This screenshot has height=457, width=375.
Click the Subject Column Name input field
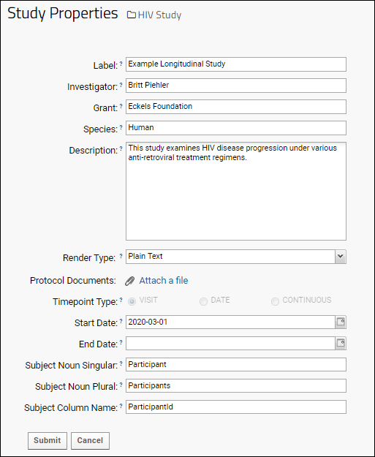[x=236, y=407]
